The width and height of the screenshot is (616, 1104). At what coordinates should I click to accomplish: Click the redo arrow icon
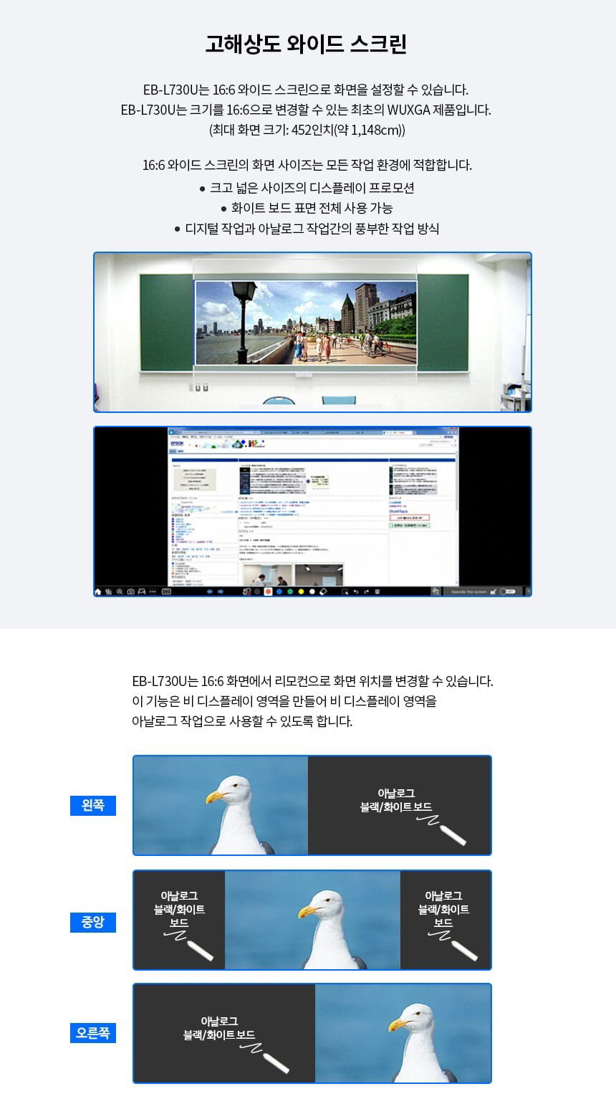pyautogui.click(x=367, y=591)
